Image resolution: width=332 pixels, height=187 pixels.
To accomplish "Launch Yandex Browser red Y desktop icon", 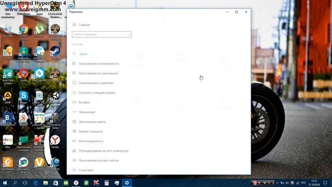I will (x=55, y=142).
